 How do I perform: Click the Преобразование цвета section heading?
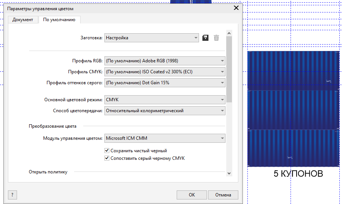click(53, 126)
